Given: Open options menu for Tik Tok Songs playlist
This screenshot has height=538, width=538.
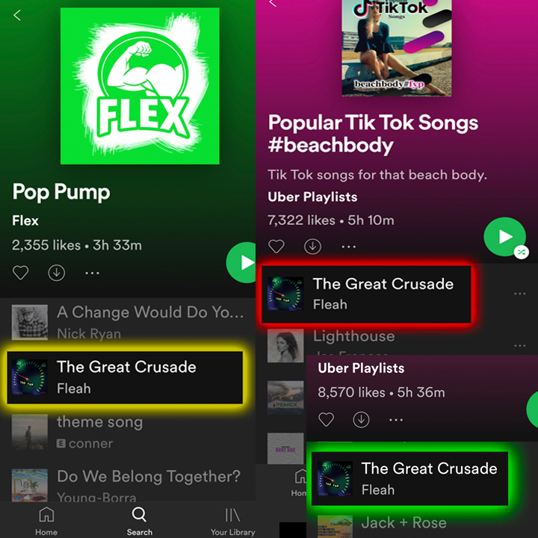Looking at the screenshot, I should [349, 247].
